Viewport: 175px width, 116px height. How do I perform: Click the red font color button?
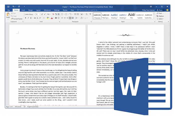click(52, 18)
